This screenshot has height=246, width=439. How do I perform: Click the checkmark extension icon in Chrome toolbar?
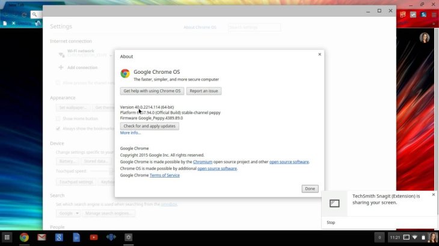coord(413,14)
